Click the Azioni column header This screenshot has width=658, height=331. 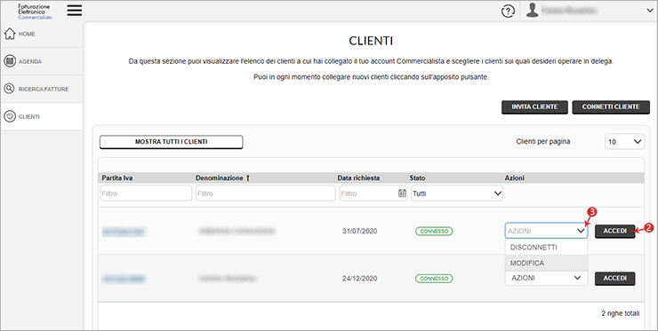pos(515,178)
